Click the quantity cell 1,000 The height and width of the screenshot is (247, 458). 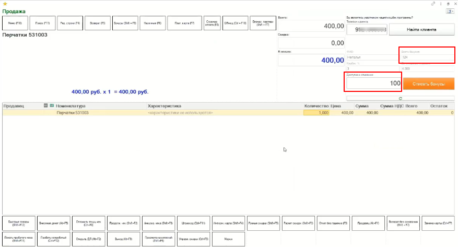coord(316,113)
